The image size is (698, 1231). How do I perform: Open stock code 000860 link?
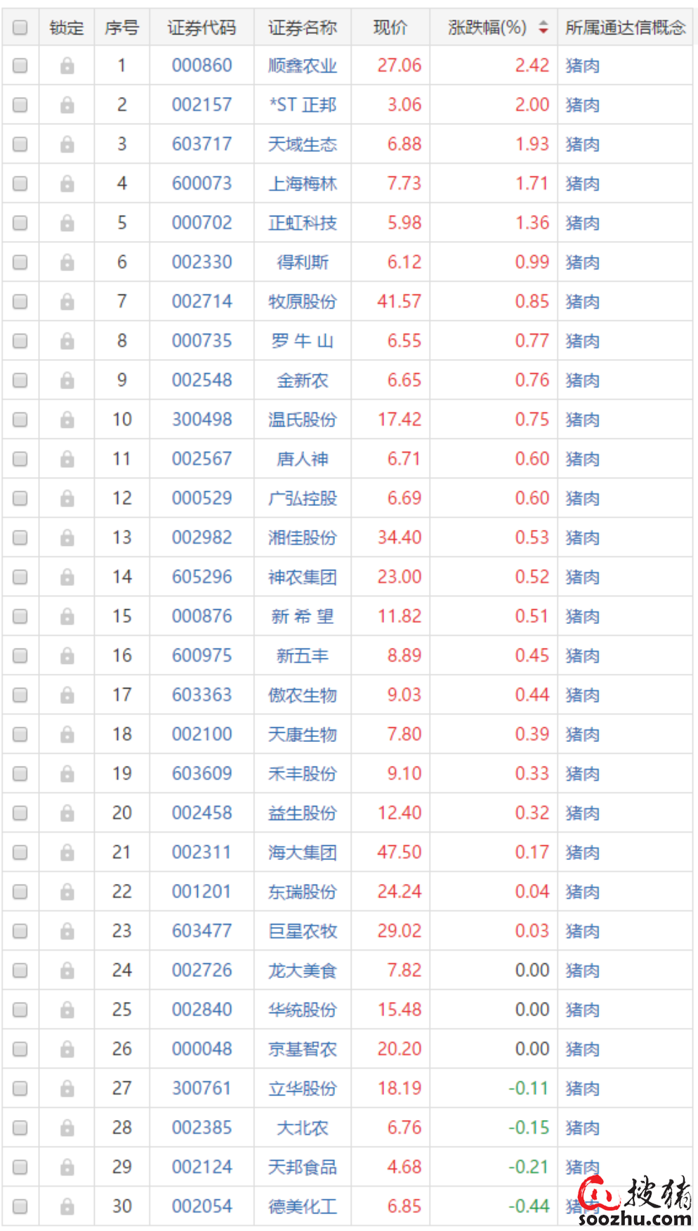202,65
